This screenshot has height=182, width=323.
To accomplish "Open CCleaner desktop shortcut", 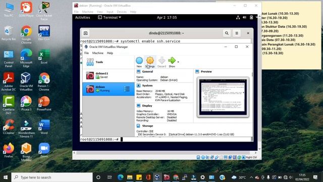I will (x=9, y=127).
